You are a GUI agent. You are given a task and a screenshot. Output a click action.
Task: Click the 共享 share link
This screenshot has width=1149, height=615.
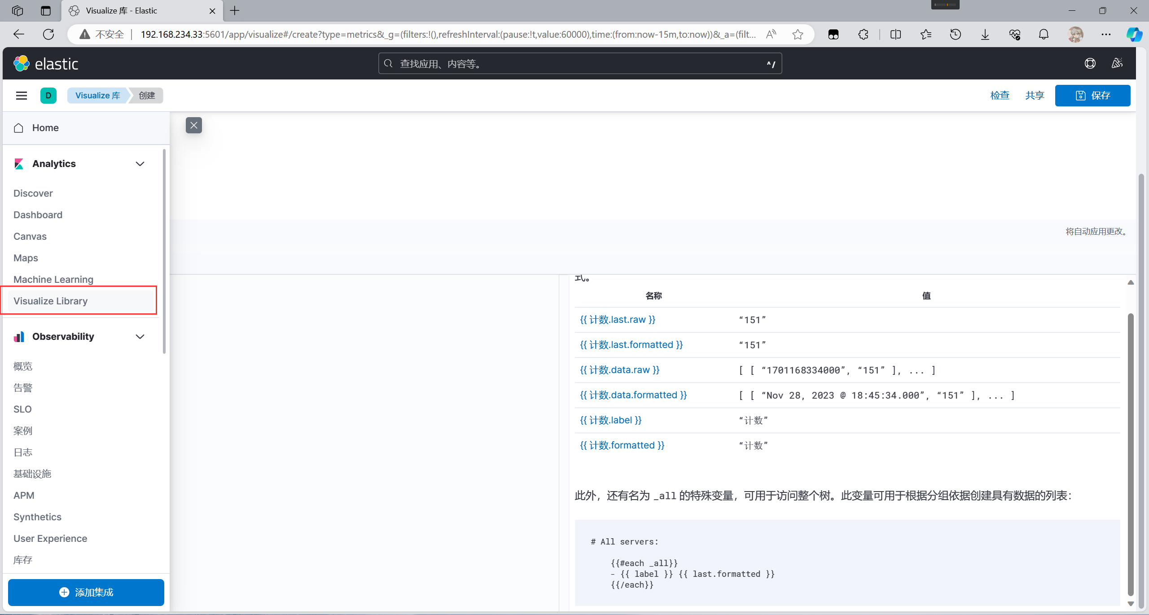point(1035,96)
